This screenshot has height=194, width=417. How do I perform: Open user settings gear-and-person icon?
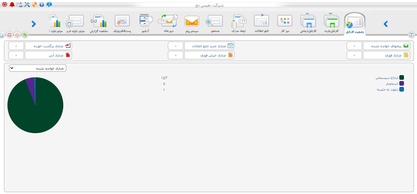click(19, 5)
